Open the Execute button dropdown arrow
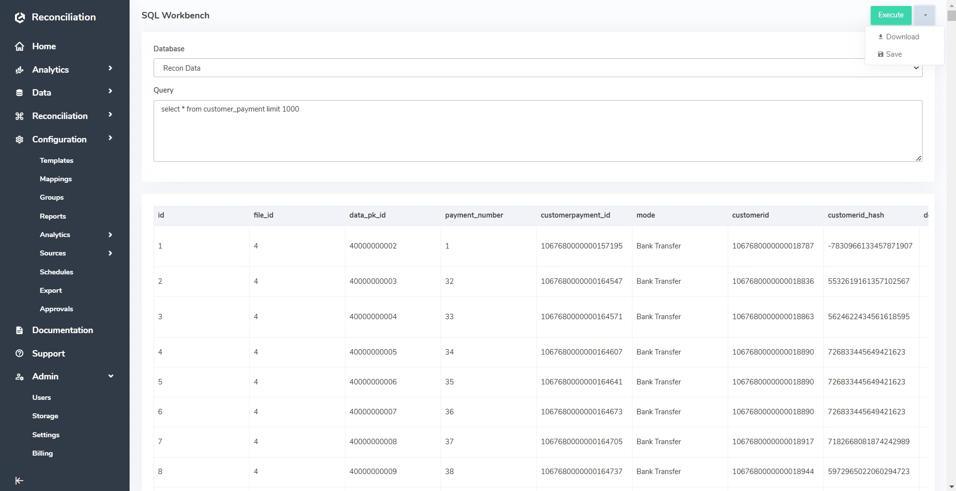 [x=925, y=15]
